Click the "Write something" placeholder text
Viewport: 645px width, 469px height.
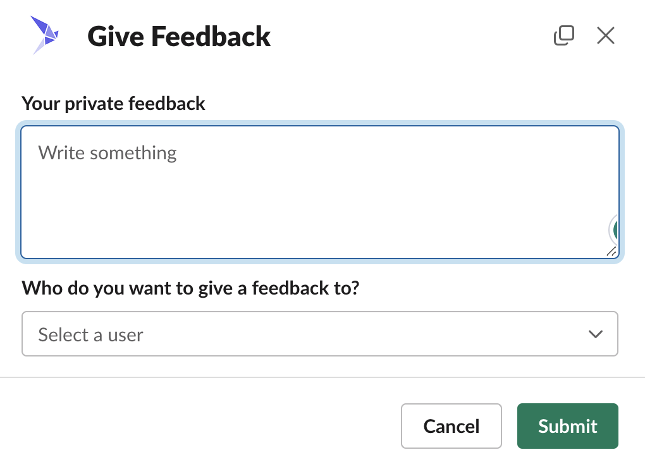pos(107,153)
